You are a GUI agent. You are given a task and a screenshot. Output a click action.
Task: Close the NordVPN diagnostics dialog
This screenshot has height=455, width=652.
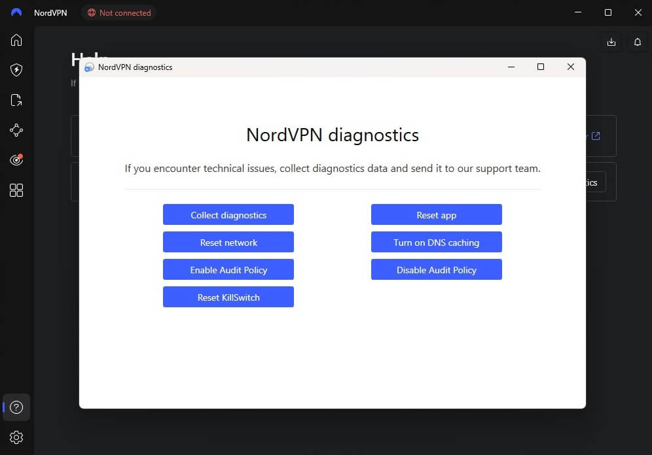click(x=571, y=67)
